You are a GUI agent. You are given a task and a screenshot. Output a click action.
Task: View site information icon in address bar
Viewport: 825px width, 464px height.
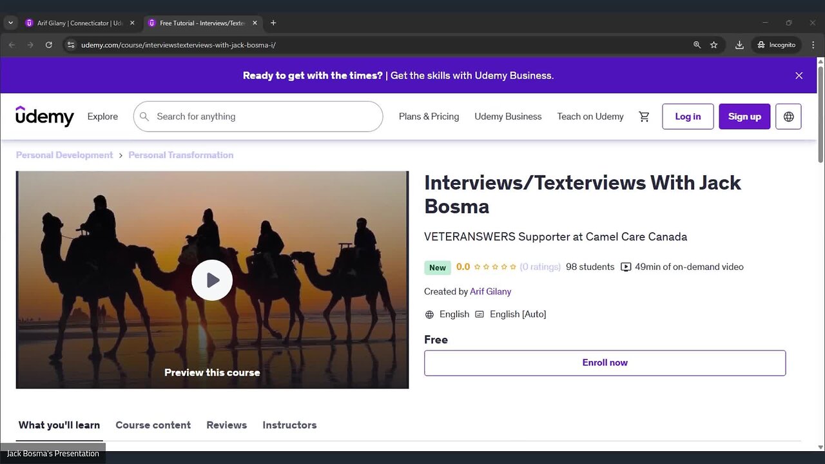pyautogui.click(x=71, y=45)
